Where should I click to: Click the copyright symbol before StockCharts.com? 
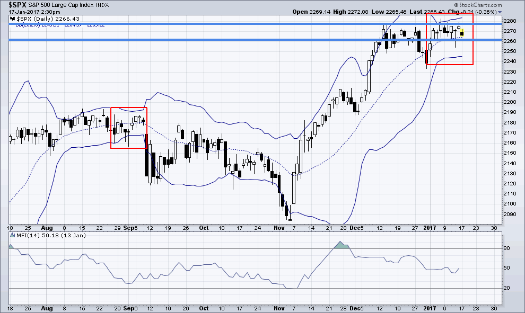click(457, 5)
